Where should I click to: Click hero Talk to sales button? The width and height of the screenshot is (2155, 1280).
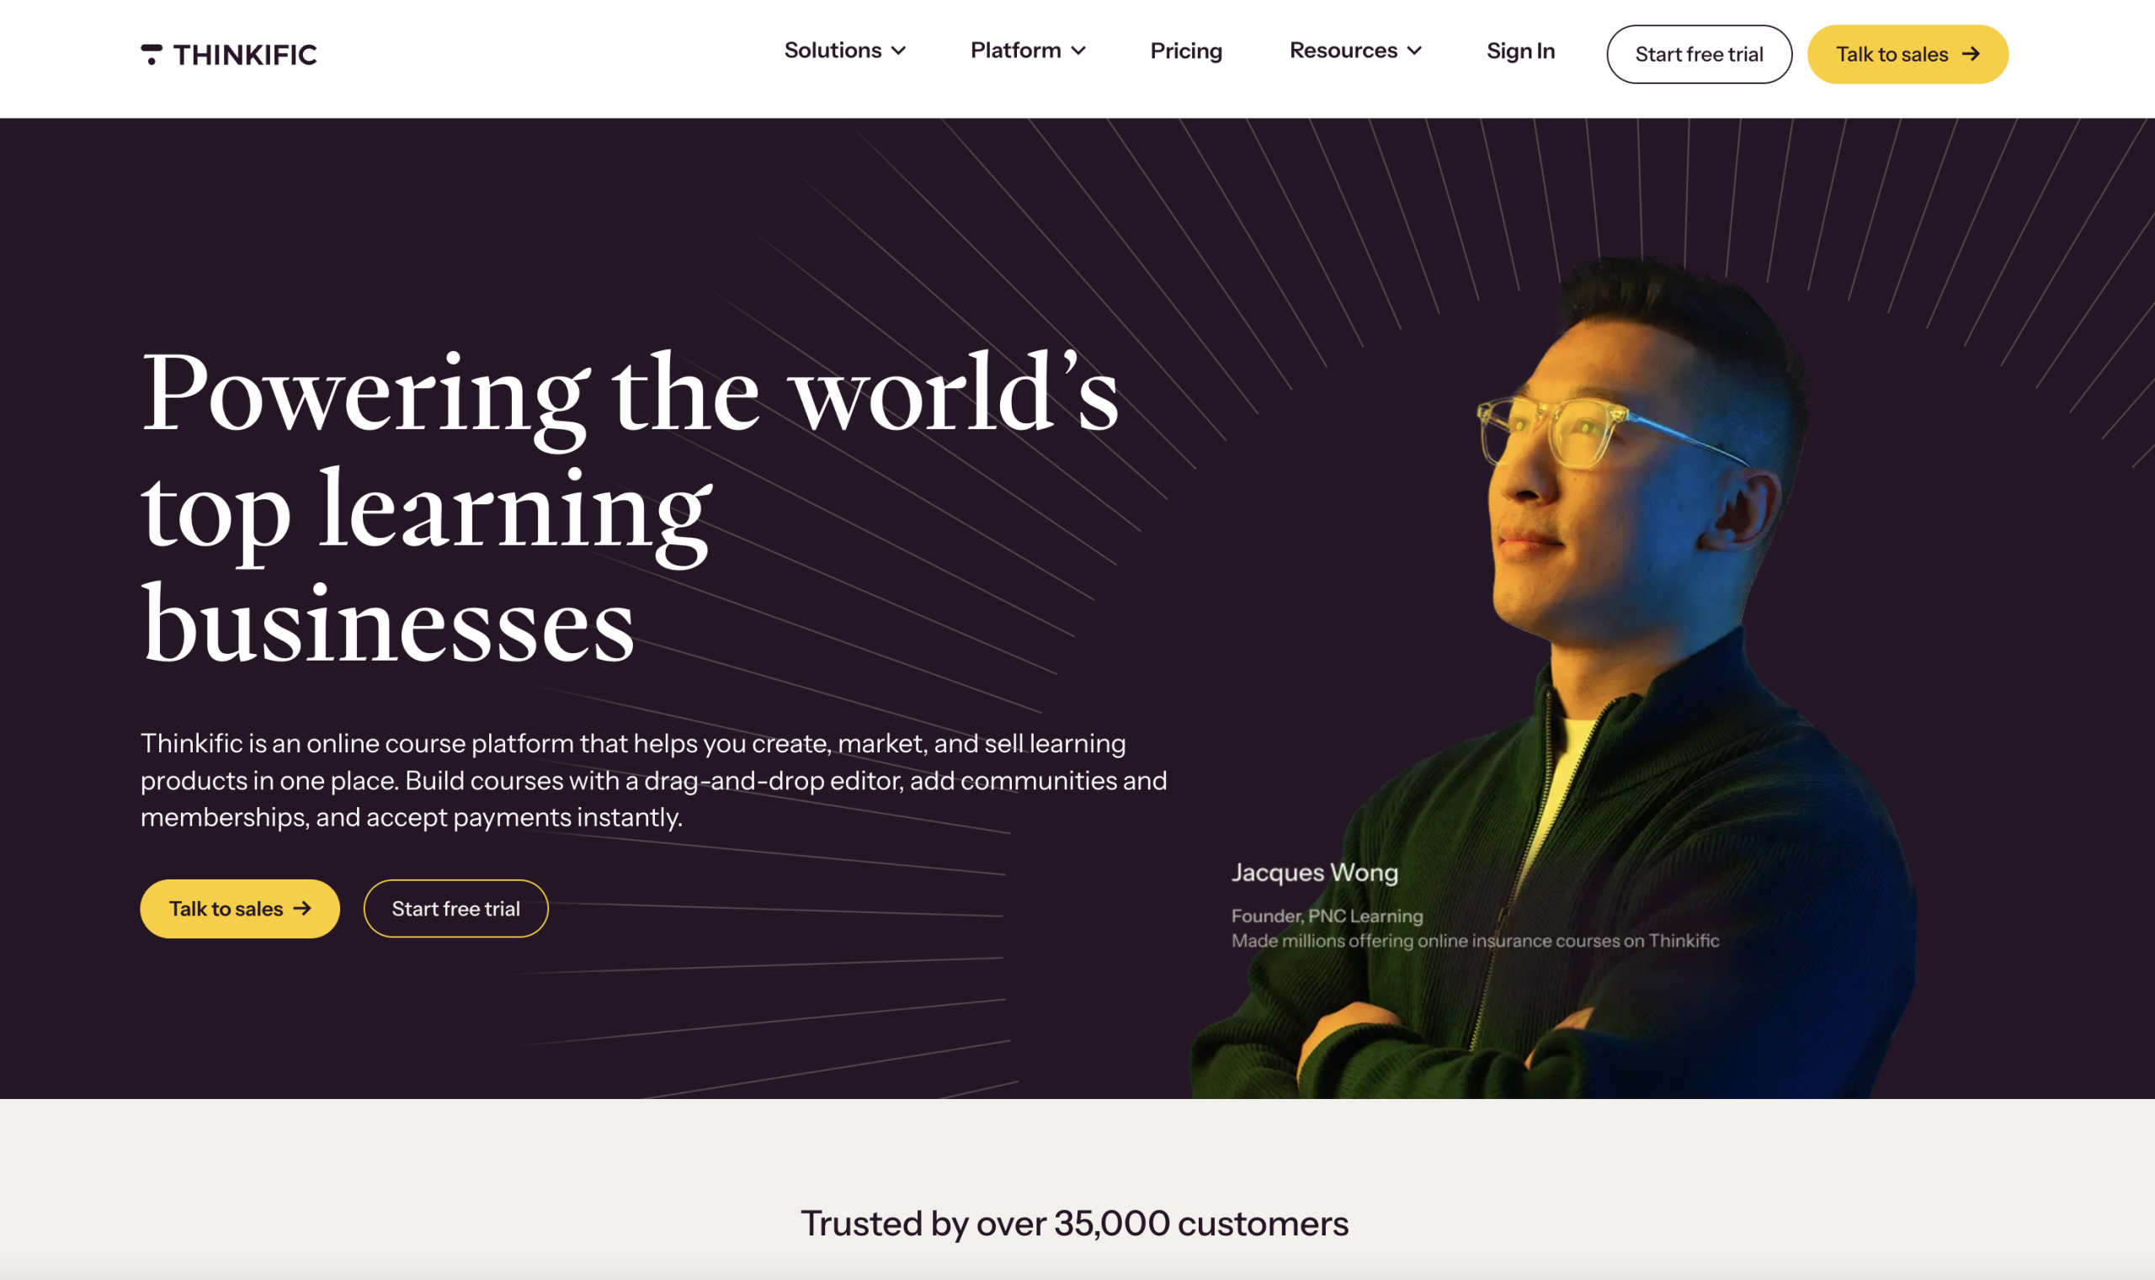pyautogui.click(x=240, y=908)
